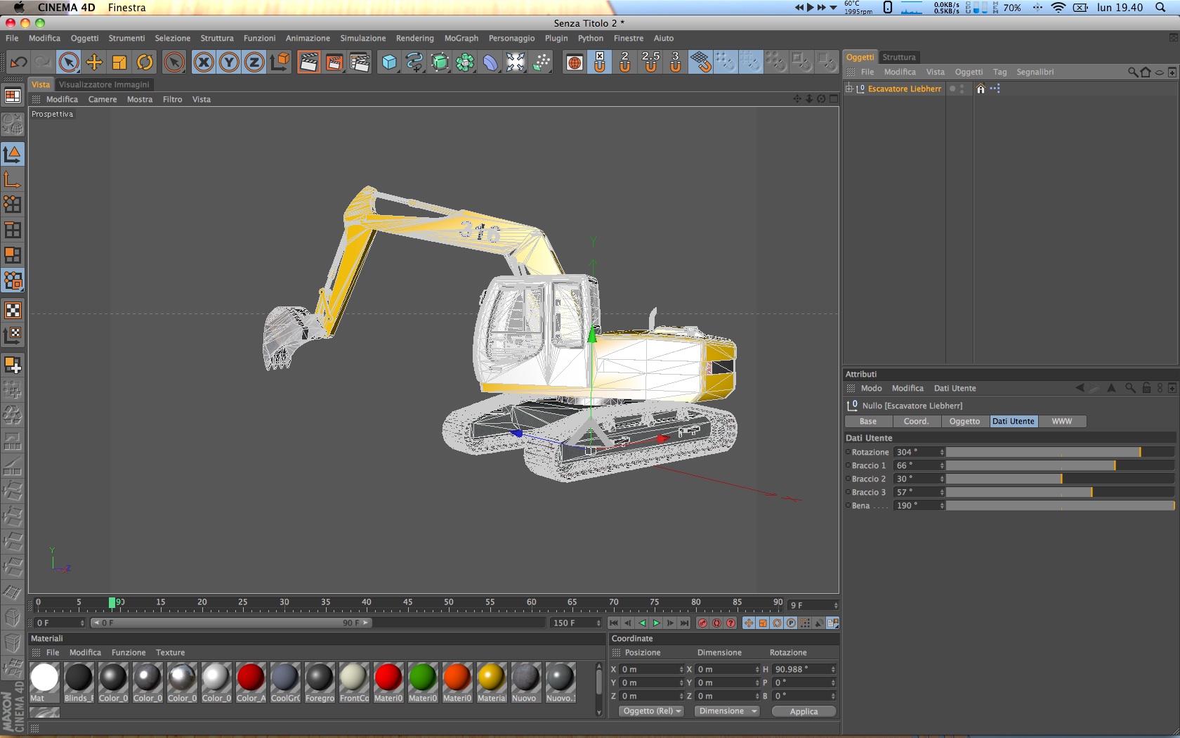Select the red Color_A material thumbnail

251,678
